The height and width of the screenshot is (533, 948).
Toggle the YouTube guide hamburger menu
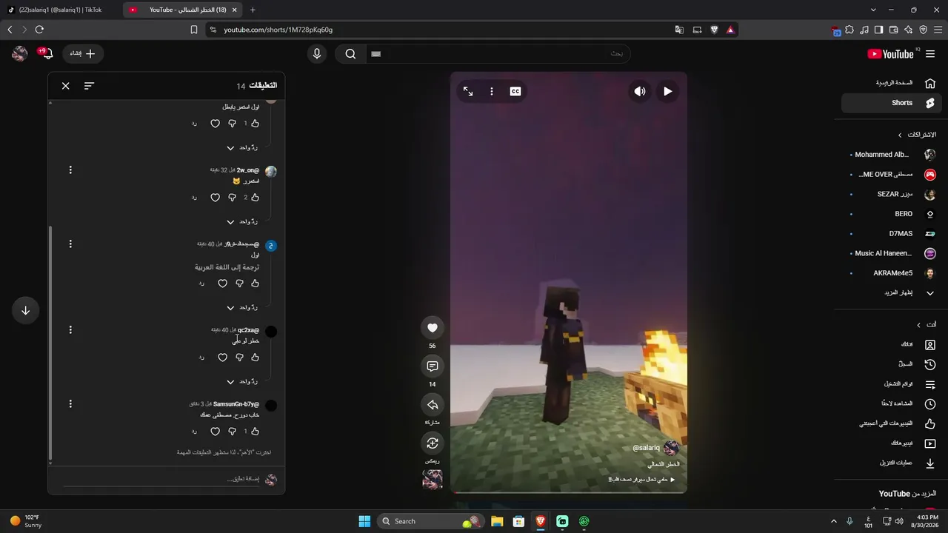(x=930, y=54)
